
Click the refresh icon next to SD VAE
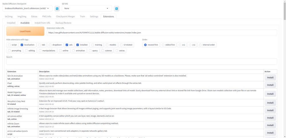116,9
